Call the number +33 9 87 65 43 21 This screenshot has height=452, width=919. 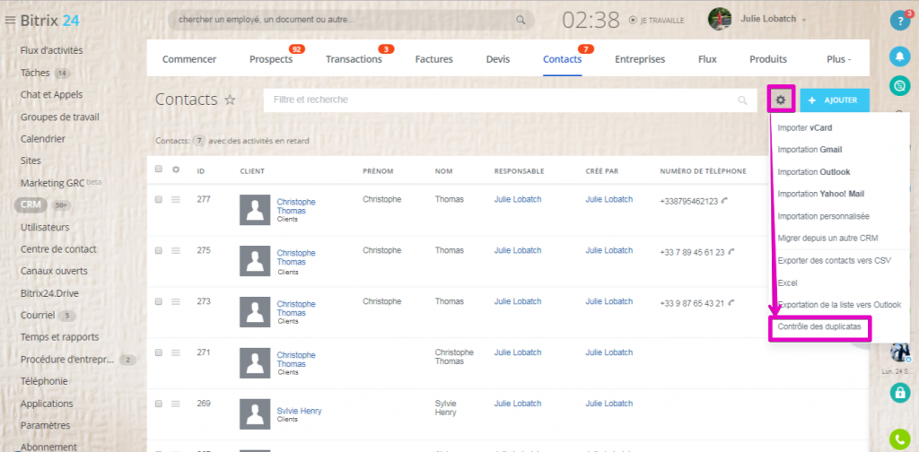[x=731, y=303]
